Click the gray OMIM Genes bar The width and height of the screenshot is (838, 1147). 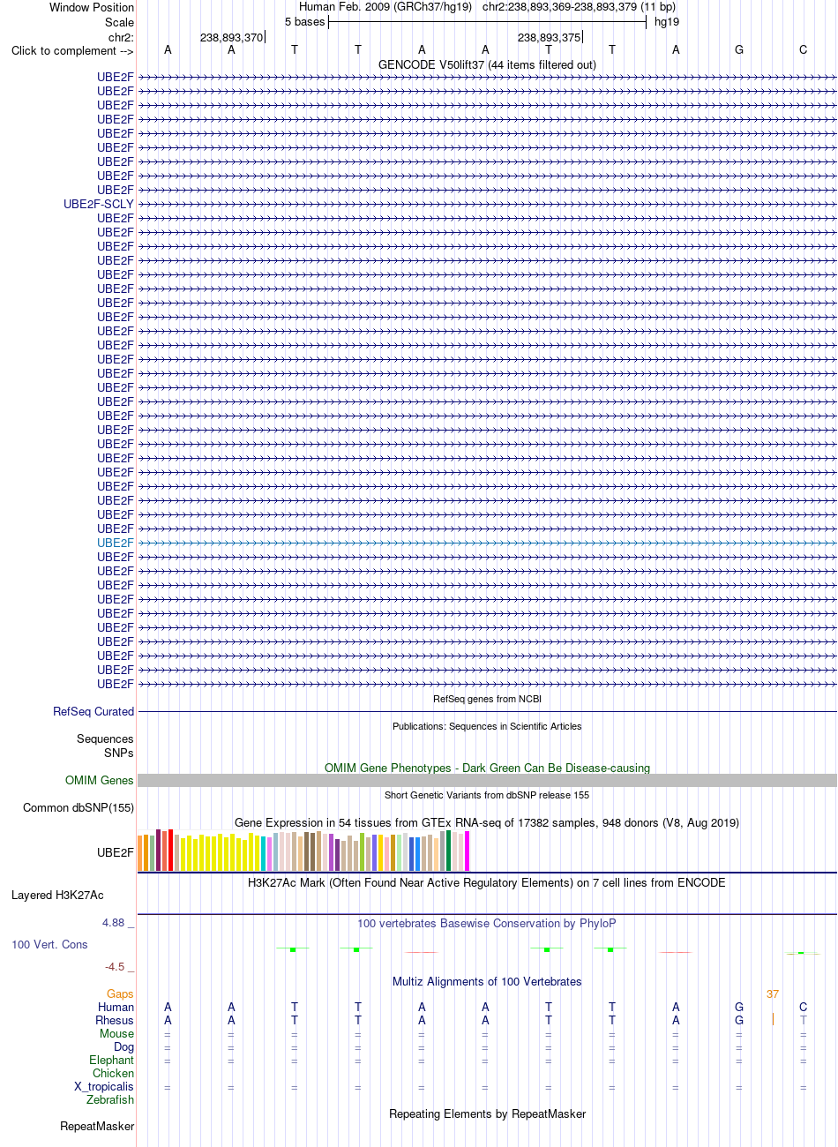pos(487,780)
